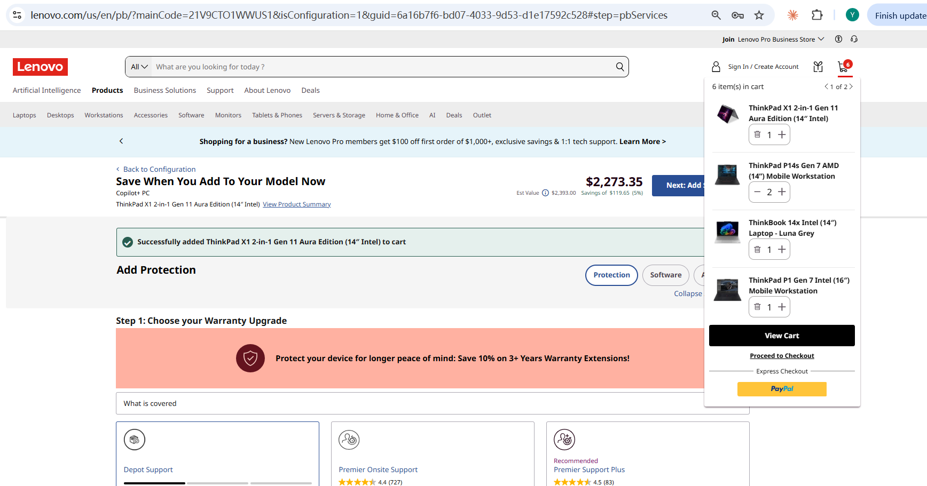The width and height of the screenshot is (927, 486).
Task: View site information icon in address bar
Action: (x=17, y=15)
